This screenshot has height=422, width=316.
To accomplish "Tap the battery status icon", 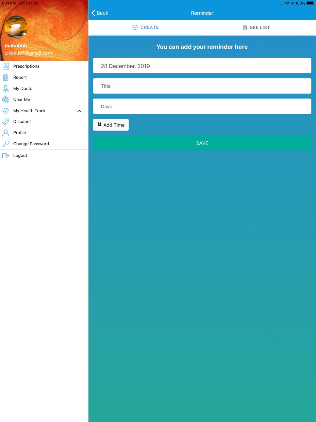I will click(310, 3).
